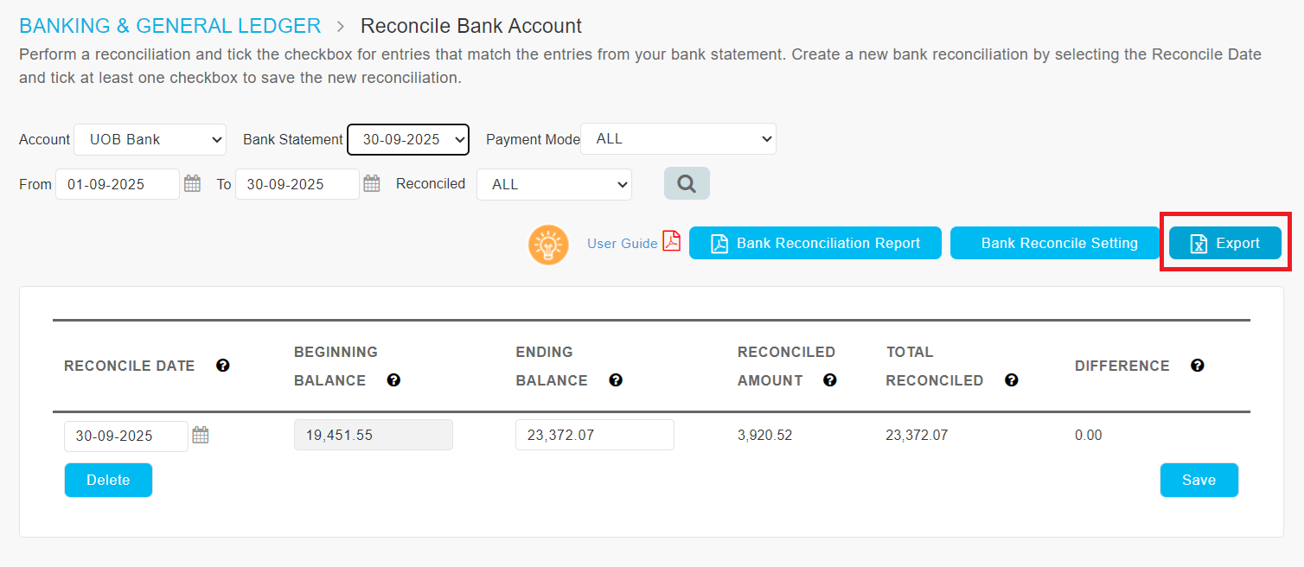Show help for Ending Balance column
Screen dimensions: 1304x567
[x=616, y=380]
